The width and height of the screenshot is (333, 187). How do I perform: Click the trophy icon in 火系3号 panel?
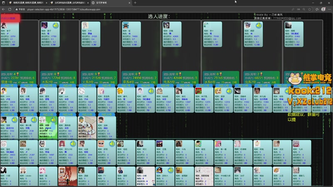(x=99, y=74)
